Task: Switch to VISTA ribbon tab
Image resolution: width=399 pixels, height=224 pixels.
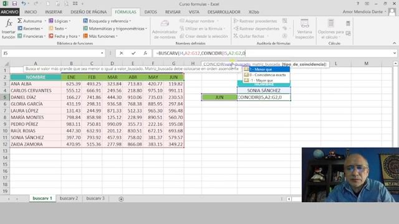Action: pyautogui.click(x=194, y=12)
